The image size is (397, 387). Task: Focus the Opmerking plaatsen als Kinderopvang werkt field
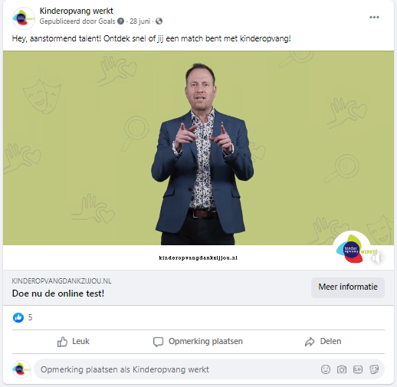[209, 369]
